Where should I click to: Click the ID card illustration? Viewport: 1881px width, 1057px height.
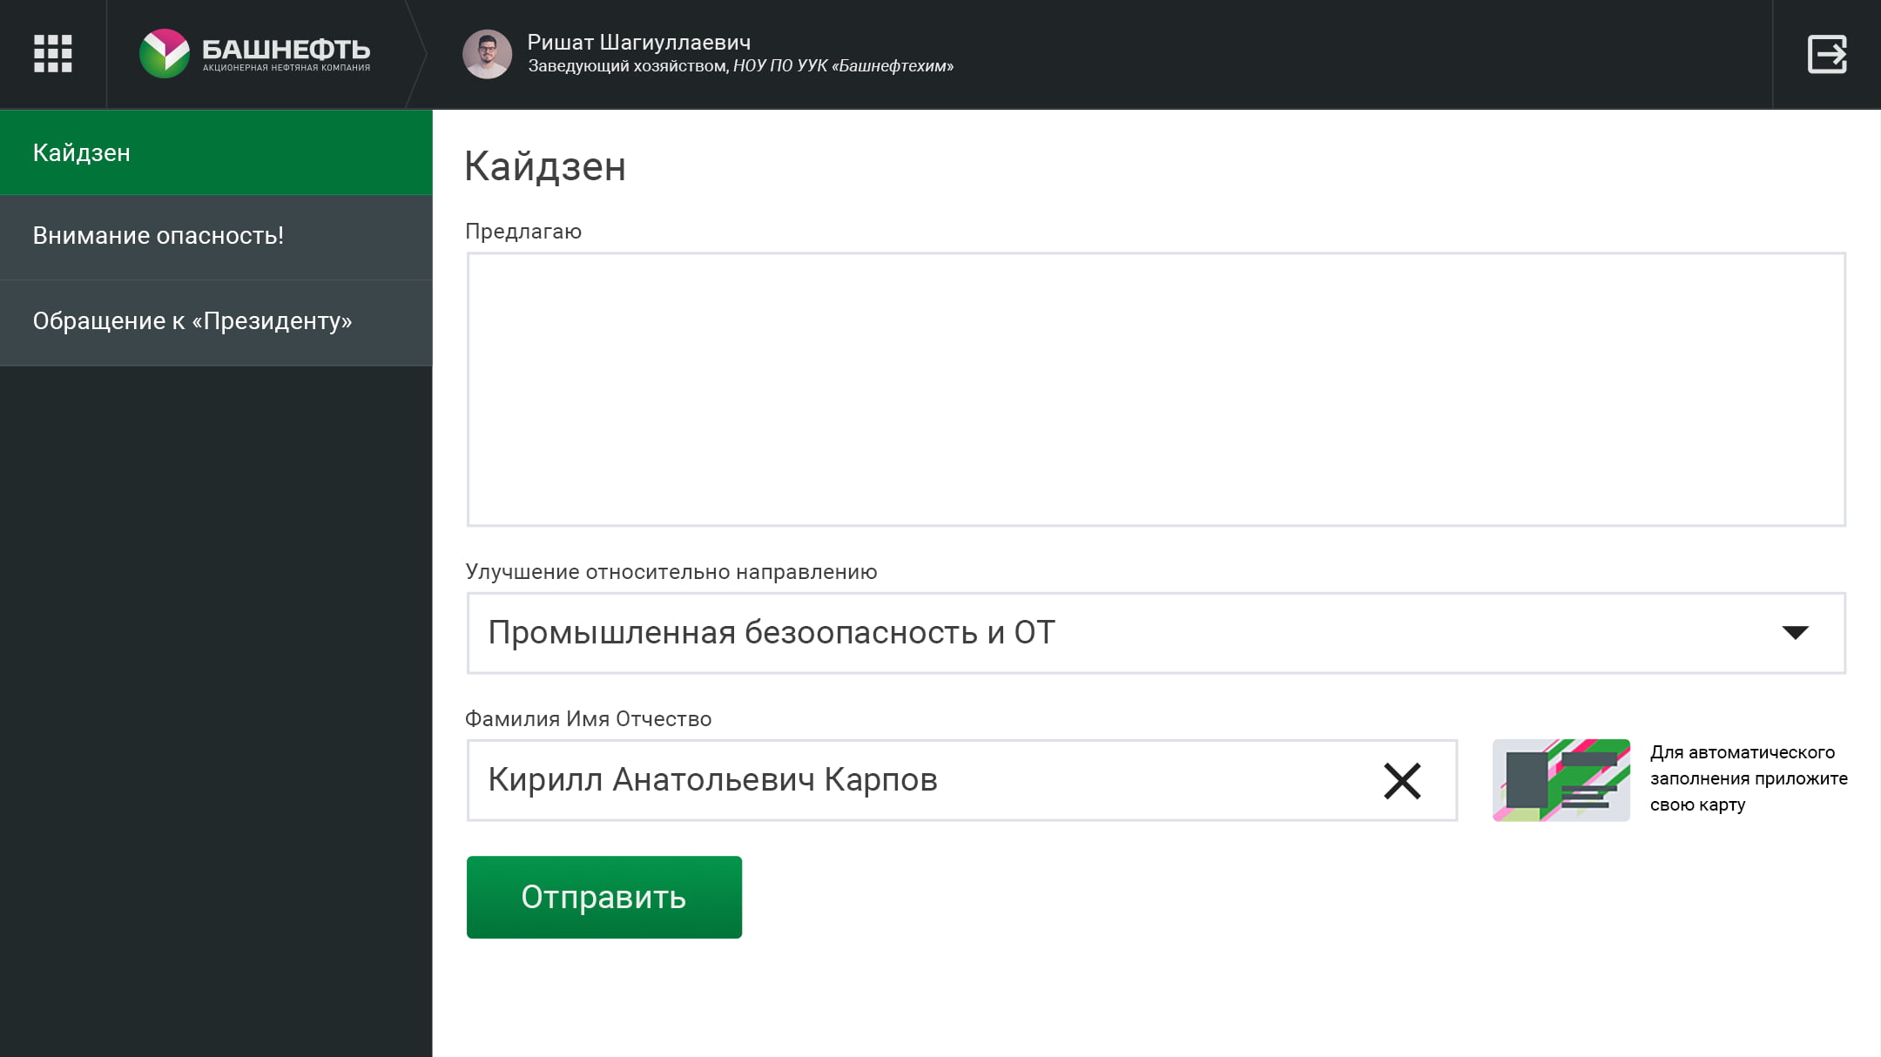(x=1561, y=780)
